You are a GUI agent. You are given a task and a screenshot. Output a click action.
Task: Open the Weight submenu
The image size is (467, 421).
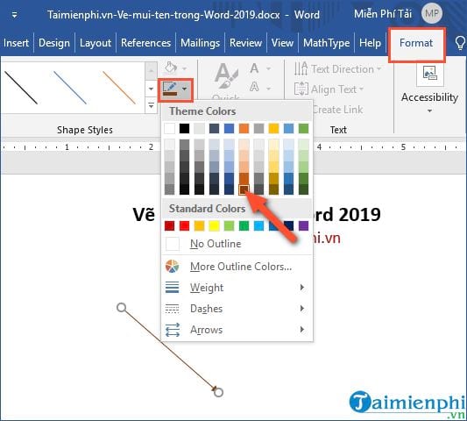coord(237,288)
